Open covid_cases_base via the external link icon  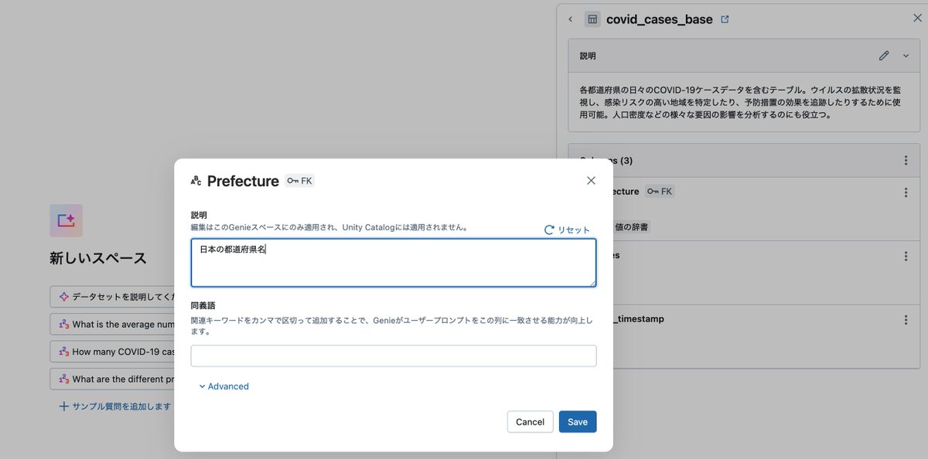(x=725, y=19)
